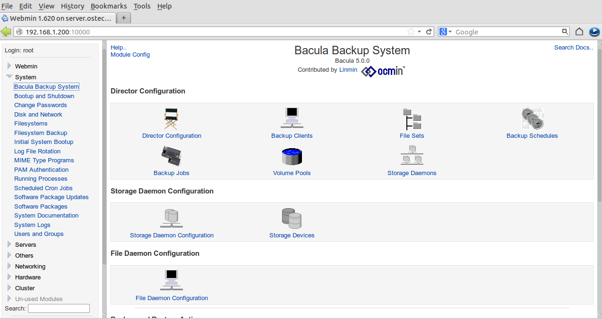The height and width of the screenshot is (319, 602).
Task: Reload the page with the refresh icon
Action: pos(429,32)
